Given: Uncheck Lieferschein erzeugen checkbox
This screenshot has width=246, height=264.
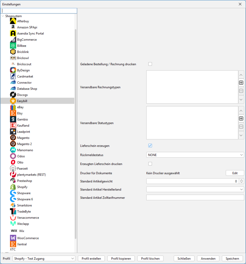Looking at the screenshot, I should coord(150,146).
